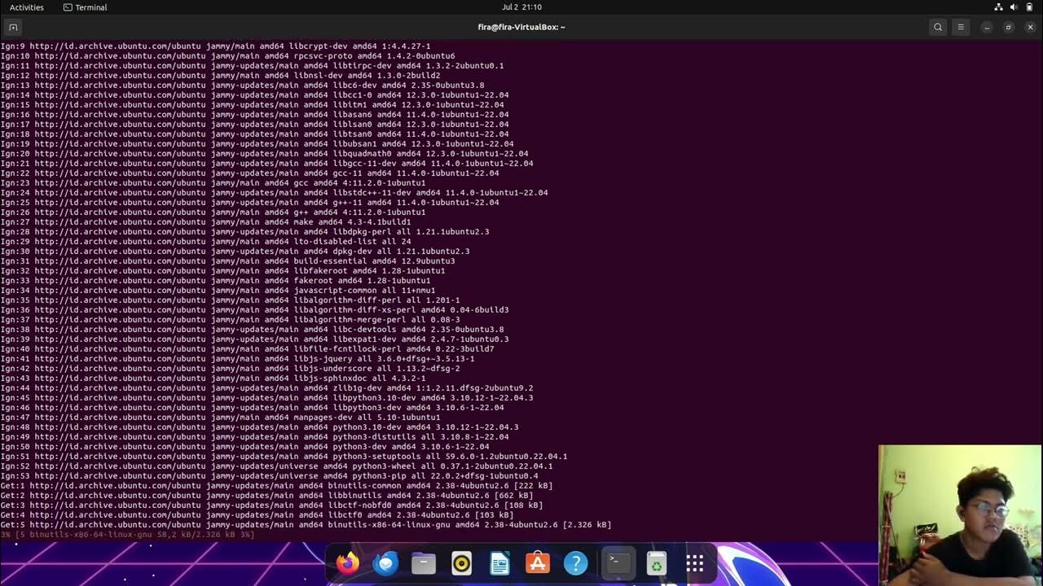Click the Ign:52 python3-wheel line
The width and height of the screenshot is (1043, 586).
point(276,466)
